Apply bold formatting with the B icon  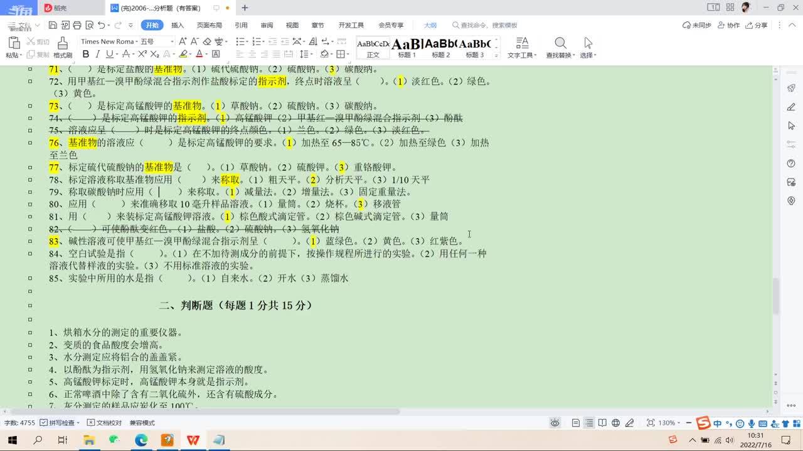[86, 54]
